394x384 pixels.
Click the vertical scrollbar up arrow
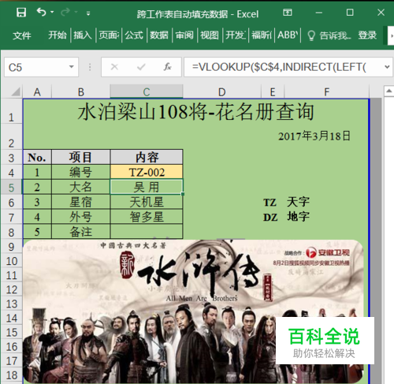pos(388,91)
